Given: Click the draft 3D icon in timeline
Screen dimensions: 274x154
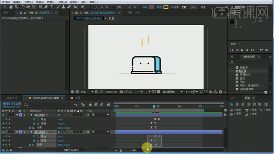Looking at the screenshot, I should (x=83, y=105).
